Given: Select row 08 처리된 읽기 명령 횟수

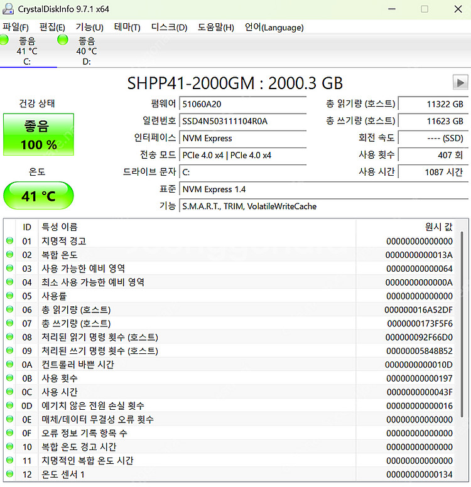Looking at the screenshot, I should pos(229,337).
